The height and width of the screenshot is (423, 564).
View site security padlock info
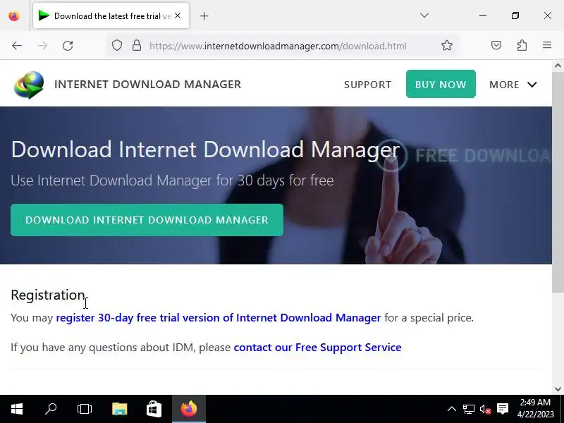coord(136,46)
